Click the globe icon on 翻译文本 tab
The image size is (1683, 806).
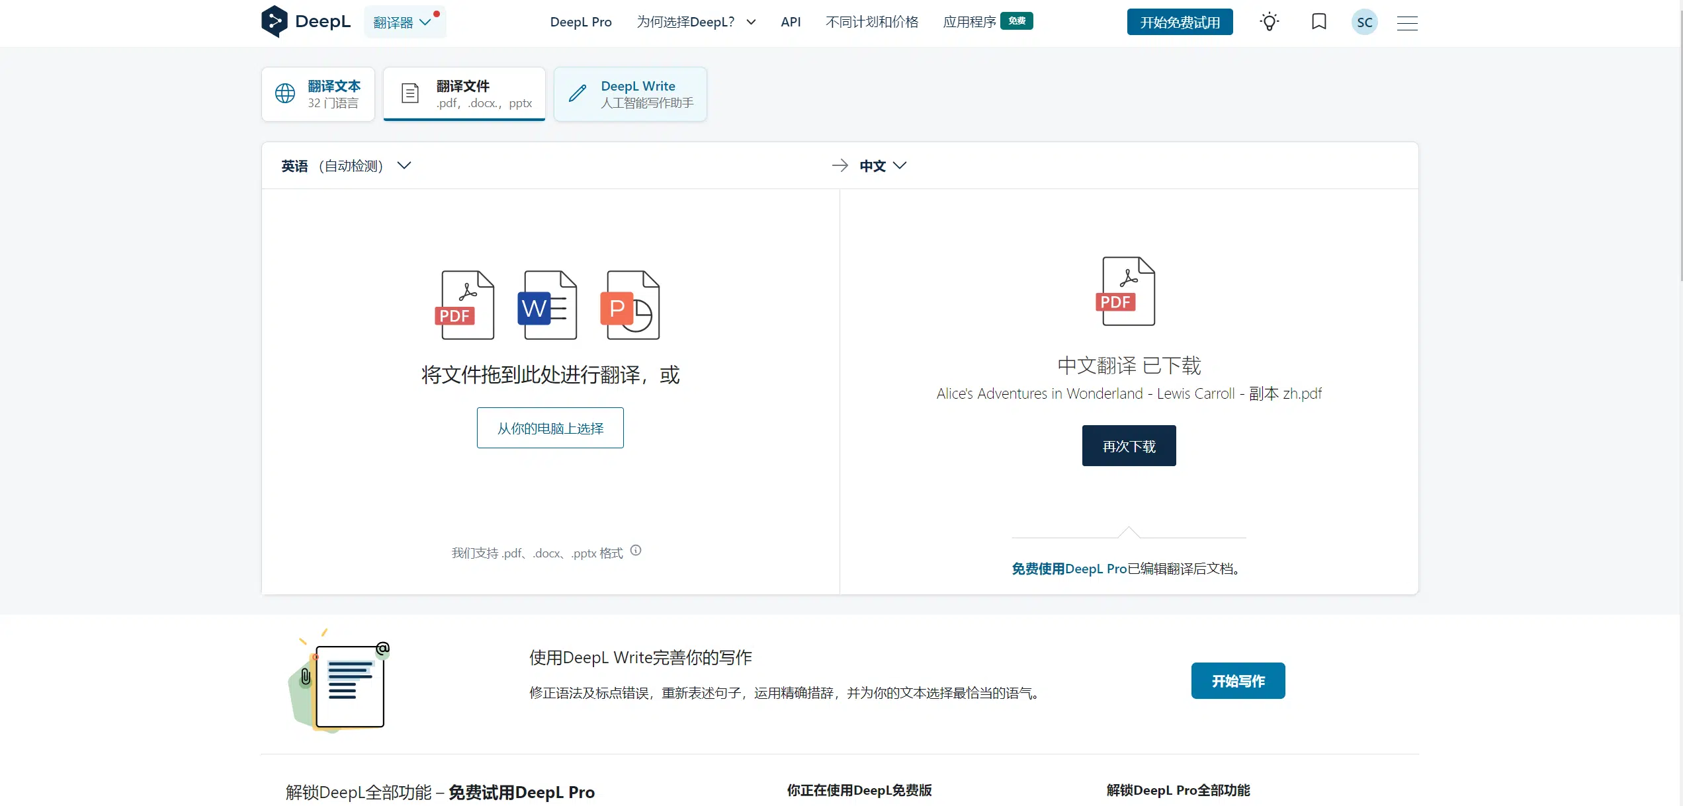coord(284,93)
